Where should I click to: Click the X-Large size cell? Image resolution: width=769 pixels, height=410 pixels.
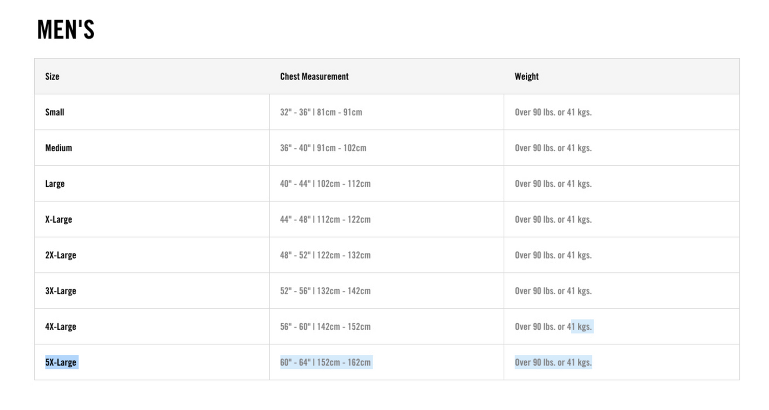click(58, 219)
